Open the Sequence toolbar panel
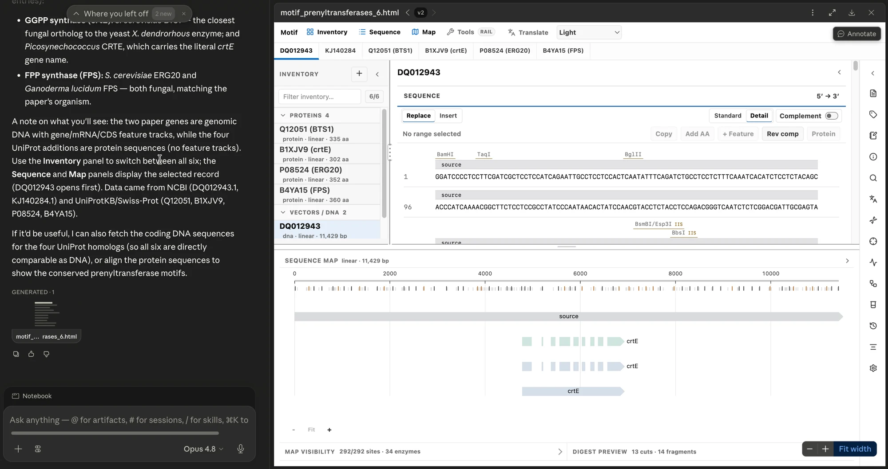The height and width of the screenshot is (469, 888). click(x=380, y=32)
